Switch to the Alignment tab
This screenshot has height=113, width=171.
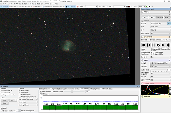[x=55, y=89]
